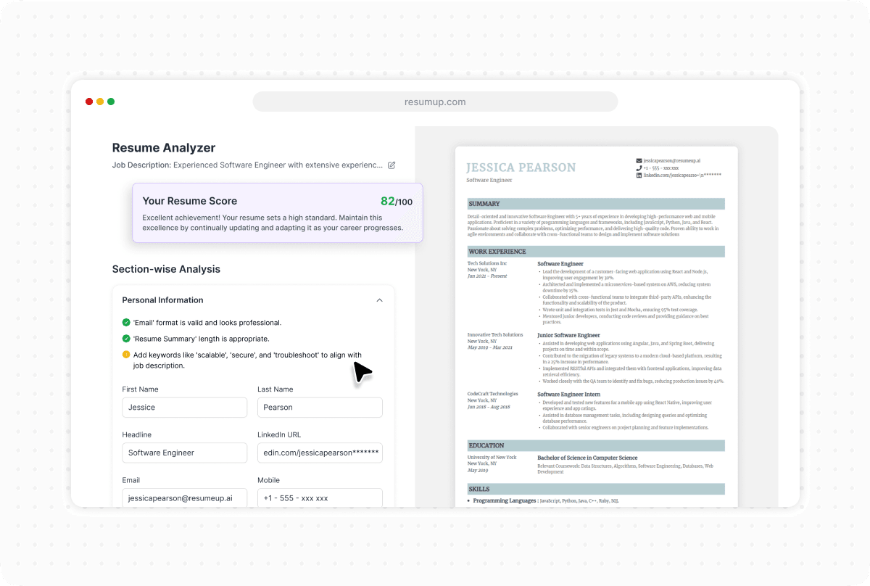Click the green check beside 'Email' format validation
Viewport: 870px width, 586px height.
(125, 323)
